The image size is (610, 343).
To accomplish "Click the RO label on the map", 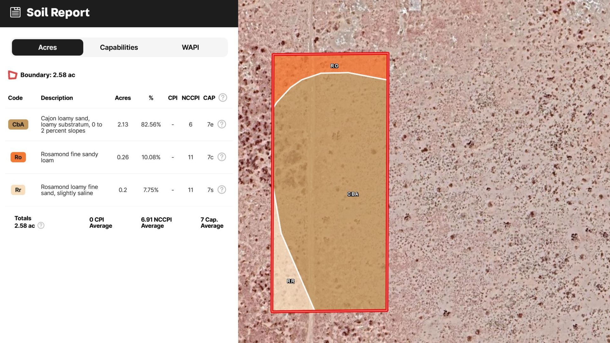I will pyautogui.click(x=335, y=66).
